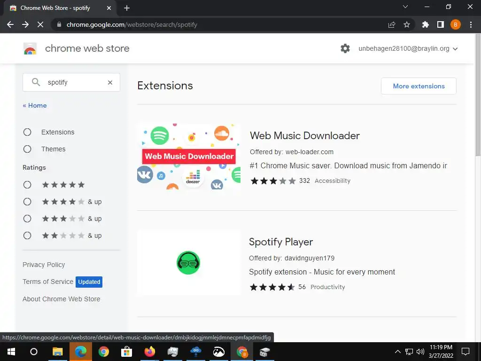
Task: Open Cortana search circle on taskbar
Action: (34, 352)
